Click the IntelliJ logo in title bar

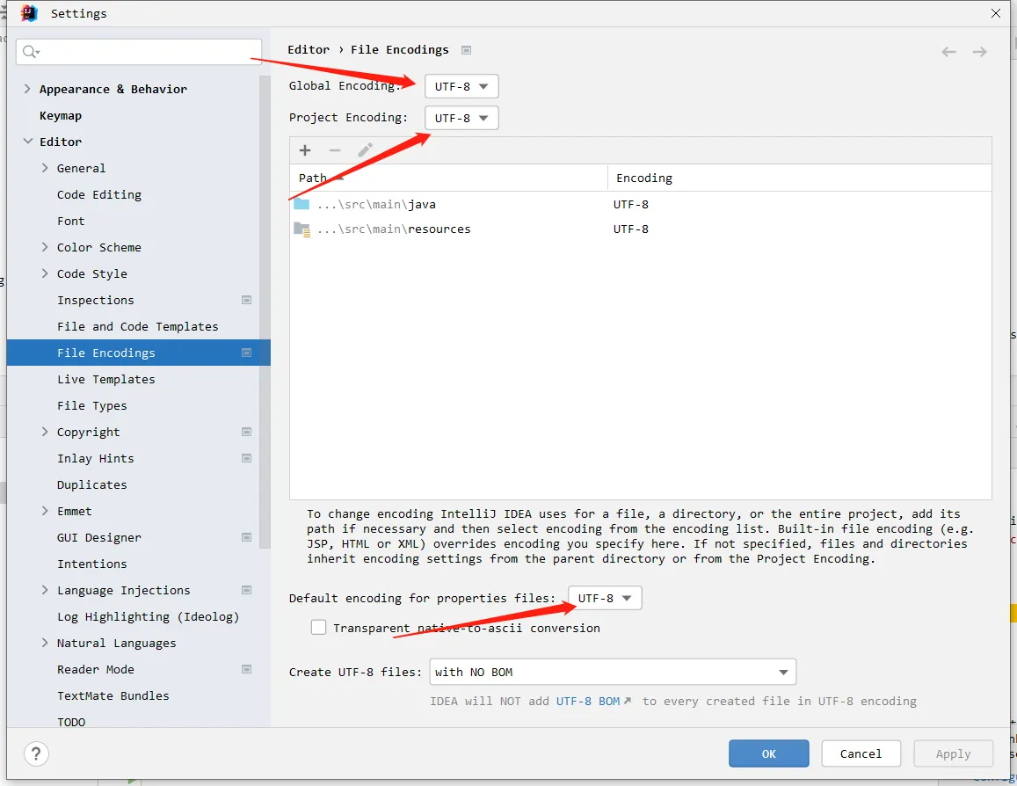29,13
